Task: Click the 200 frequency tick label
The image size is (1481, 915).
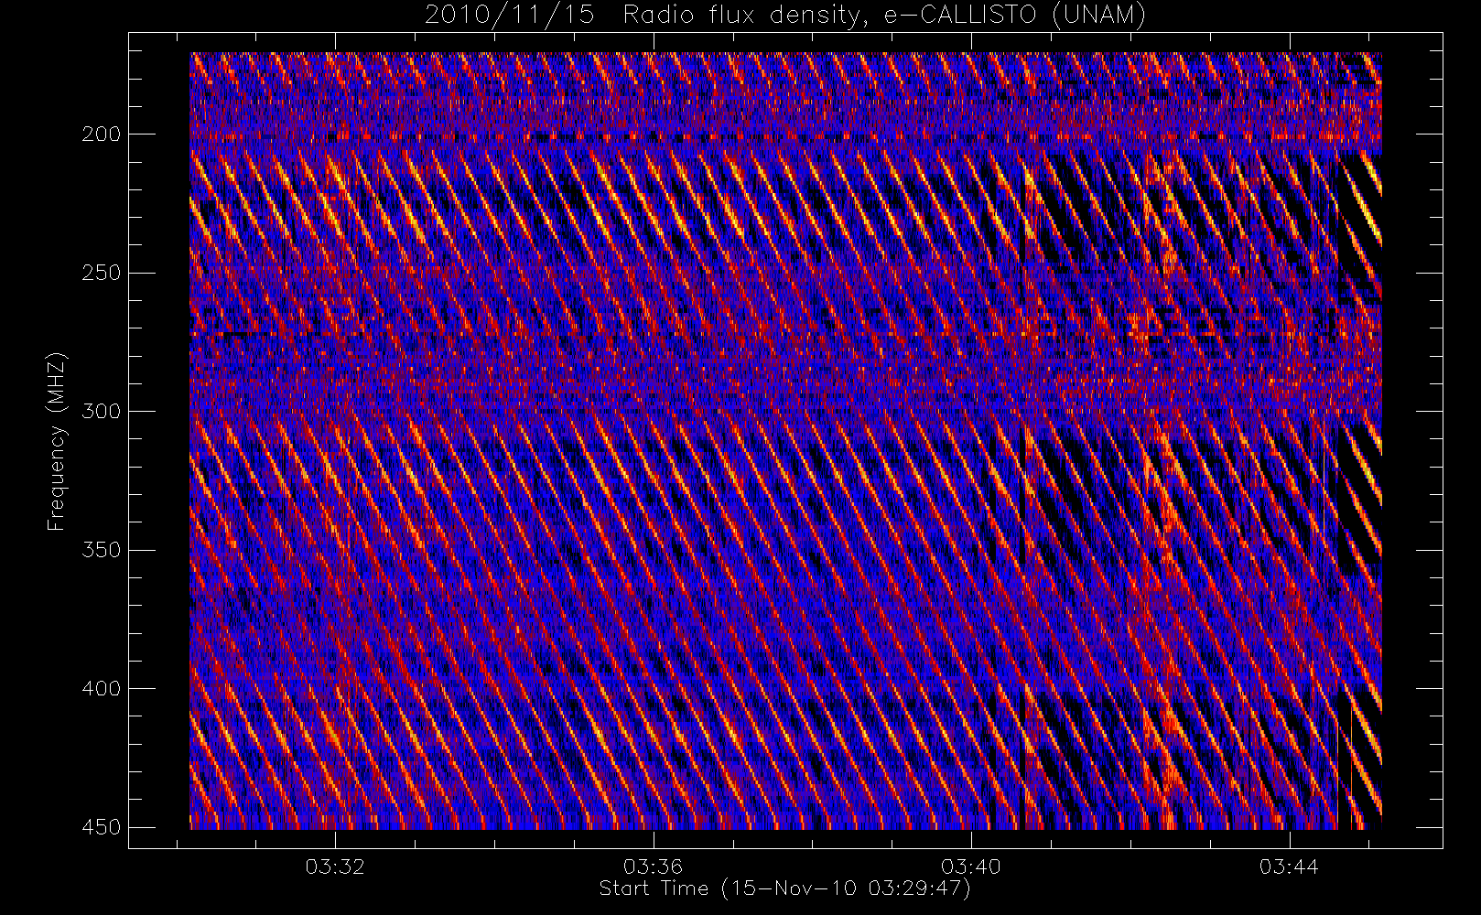Action: 101,135
